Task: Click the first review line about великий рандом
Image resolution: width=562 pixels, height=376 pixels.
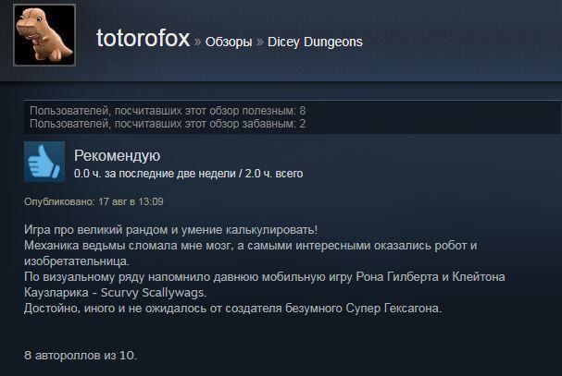Action: (171, 230)
